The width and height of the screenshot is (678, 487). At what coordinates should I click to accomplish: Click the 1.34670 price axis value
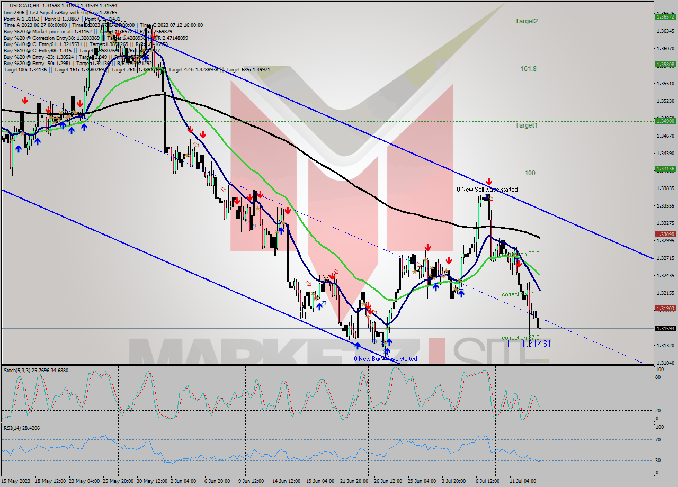pos(665,136)
